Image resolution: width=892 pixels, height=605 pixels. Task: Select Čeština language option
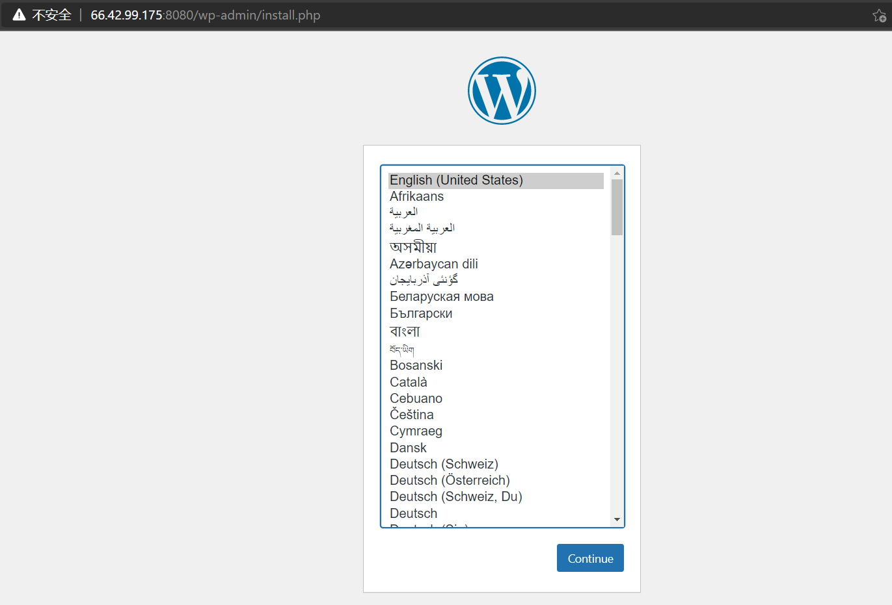pos(411,415)
